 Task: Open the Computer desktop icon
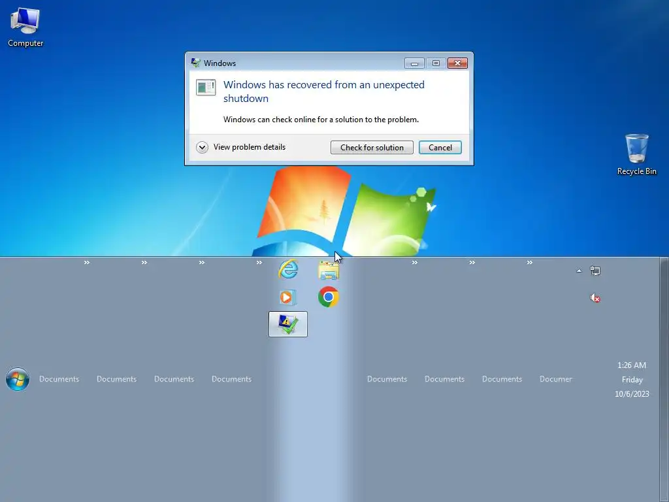point(25,27)
